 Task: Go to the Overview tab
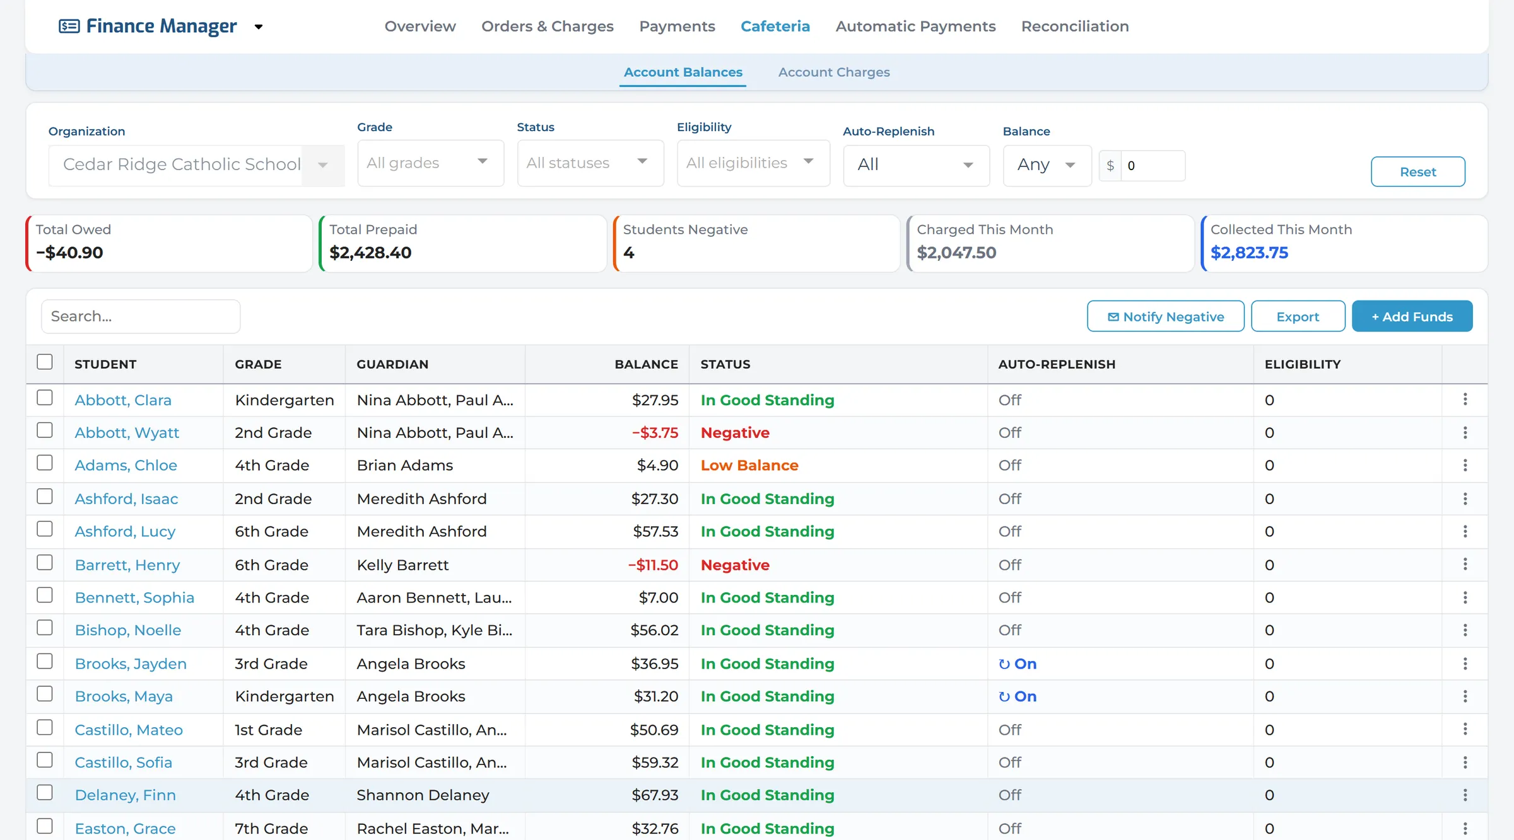(x=420, y=26)
